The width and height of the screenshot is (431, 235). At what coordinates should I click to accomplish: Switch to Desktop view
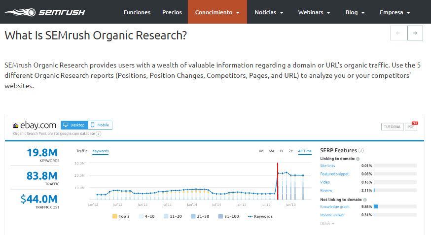pyautogui.click(x=74, y=125)
